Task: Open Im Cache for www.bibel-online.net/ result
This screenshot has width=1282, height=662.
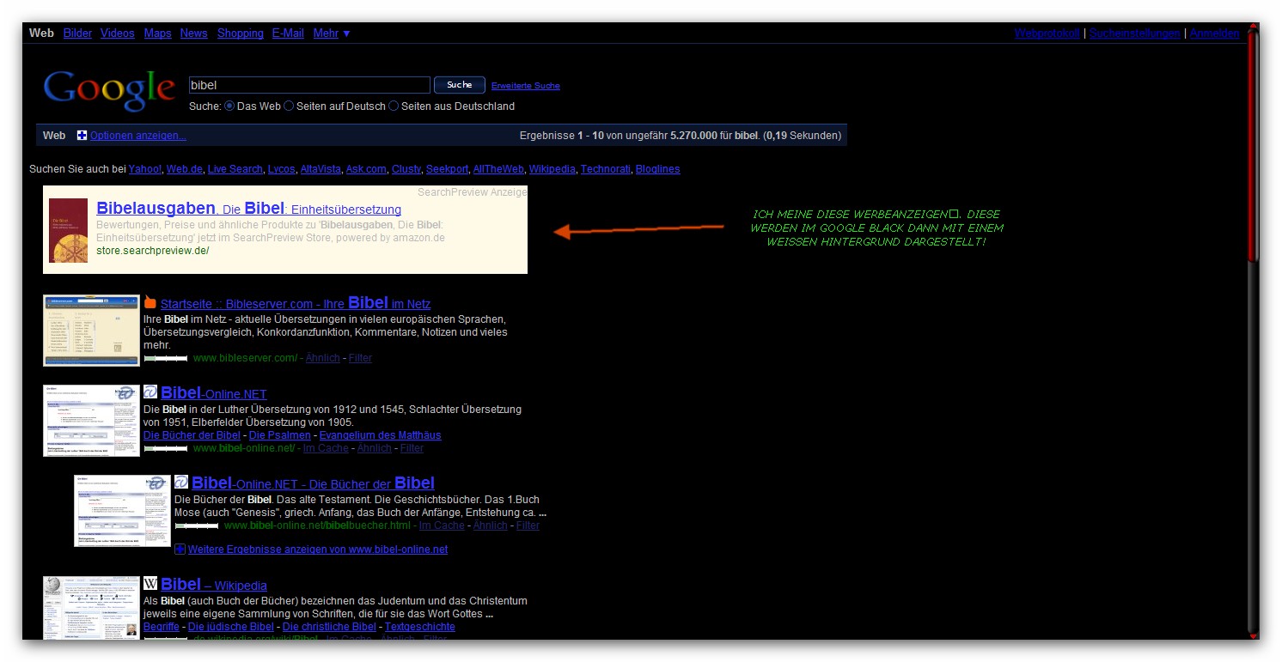Action: [326, 448]
